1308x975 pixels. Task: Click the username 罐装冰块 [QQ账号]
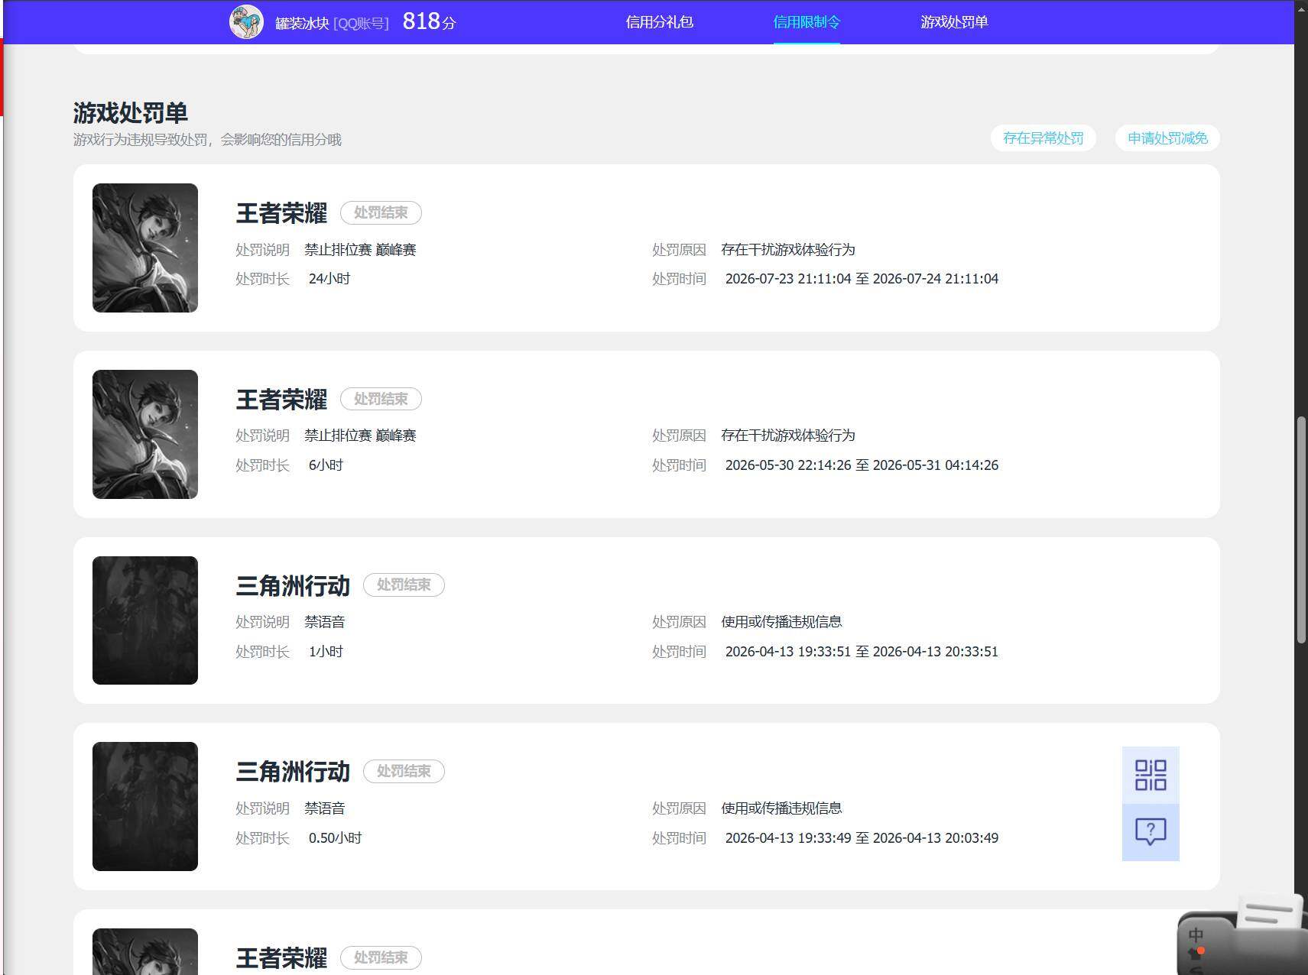pyautogui.click(x=332, y=23)
